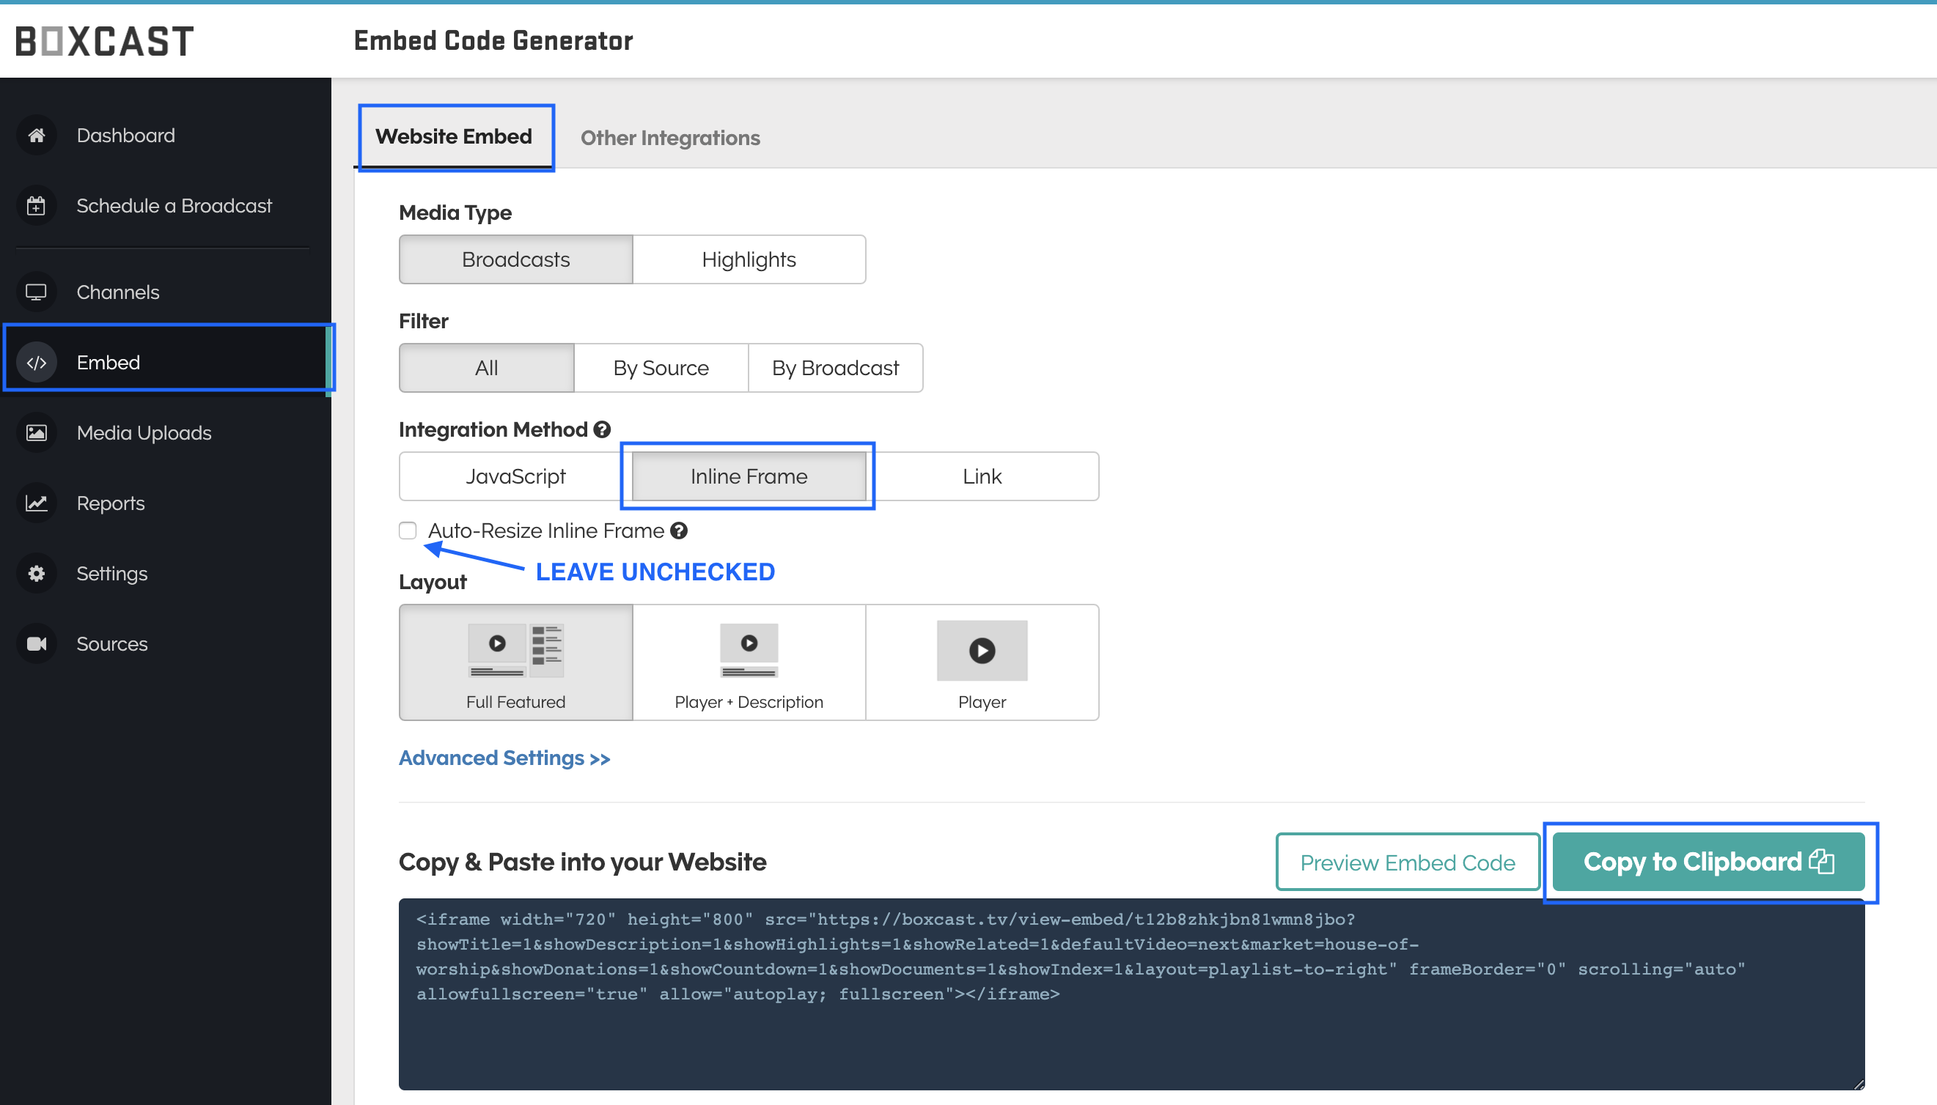Switch Media Type to Highlights
1937x1105 pixels.
pos(748,259)
